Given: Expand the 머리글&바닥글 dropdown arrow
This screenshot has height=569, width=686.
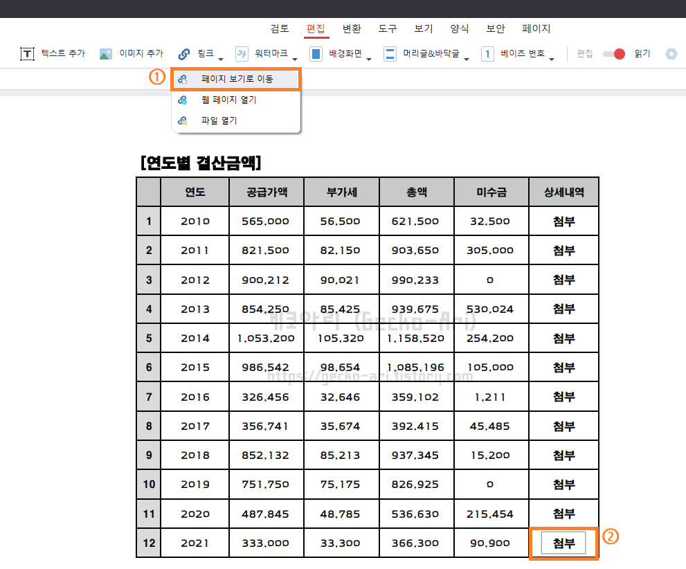Looking at the screenshot, I should [467, 59].
